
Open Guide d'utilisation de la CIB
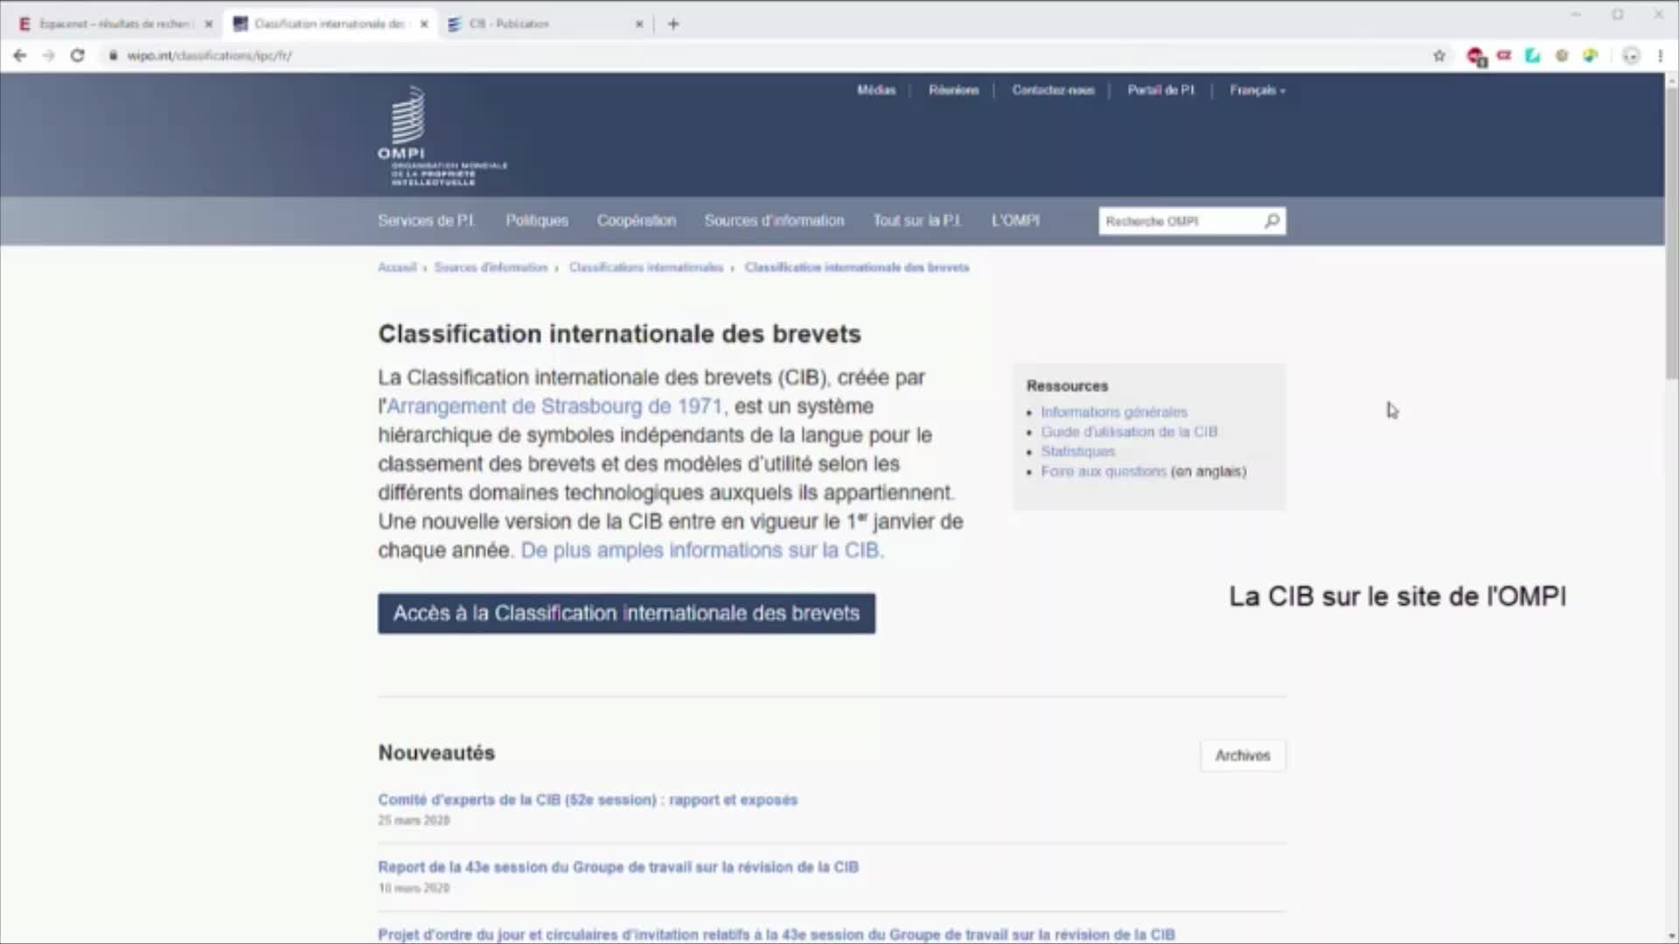tap(1129, 432)
